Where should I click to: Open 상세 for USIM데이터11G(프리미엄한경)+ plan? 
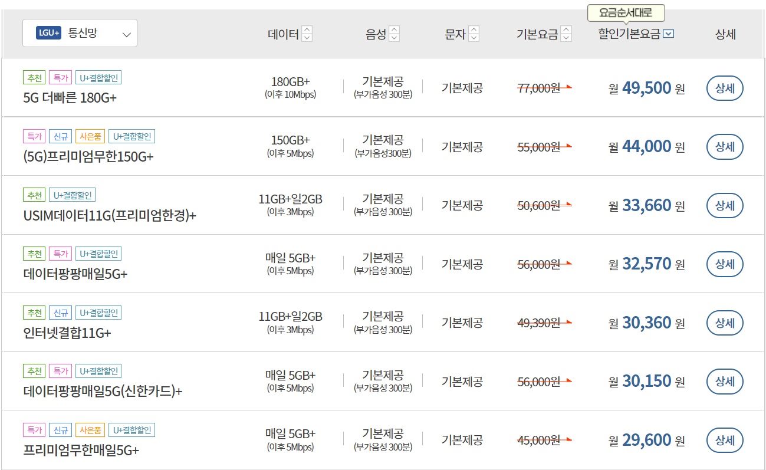(x=725, y=206)
